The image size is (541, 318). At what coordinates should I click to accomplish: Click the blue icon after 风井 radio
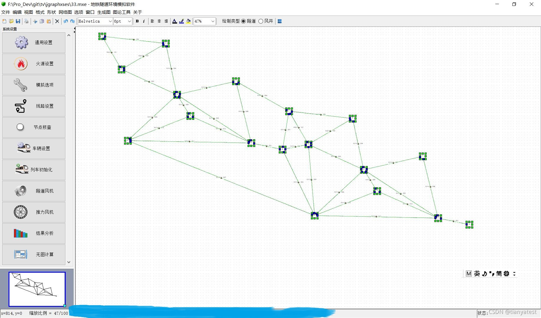tap(280, 21)
